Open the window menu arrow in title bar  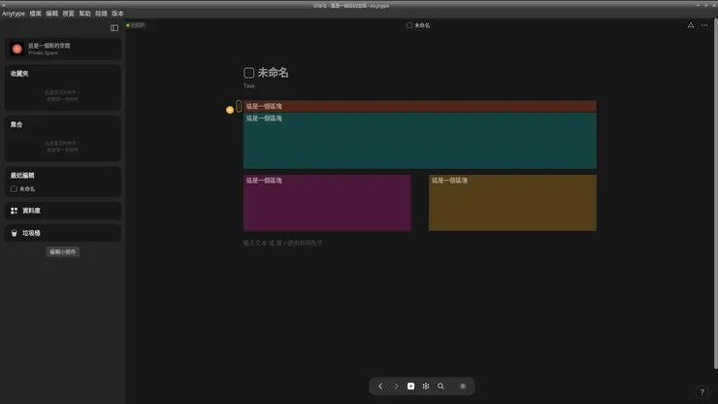pyautogui.click(x=4, y=5)
